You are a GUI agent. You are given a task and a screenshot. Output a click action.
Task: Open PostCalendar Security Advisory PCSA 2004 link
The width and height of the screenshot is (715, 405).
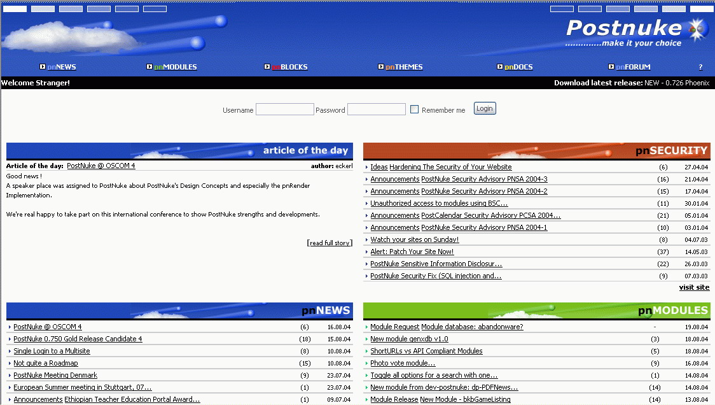click(x=490, y=215)
